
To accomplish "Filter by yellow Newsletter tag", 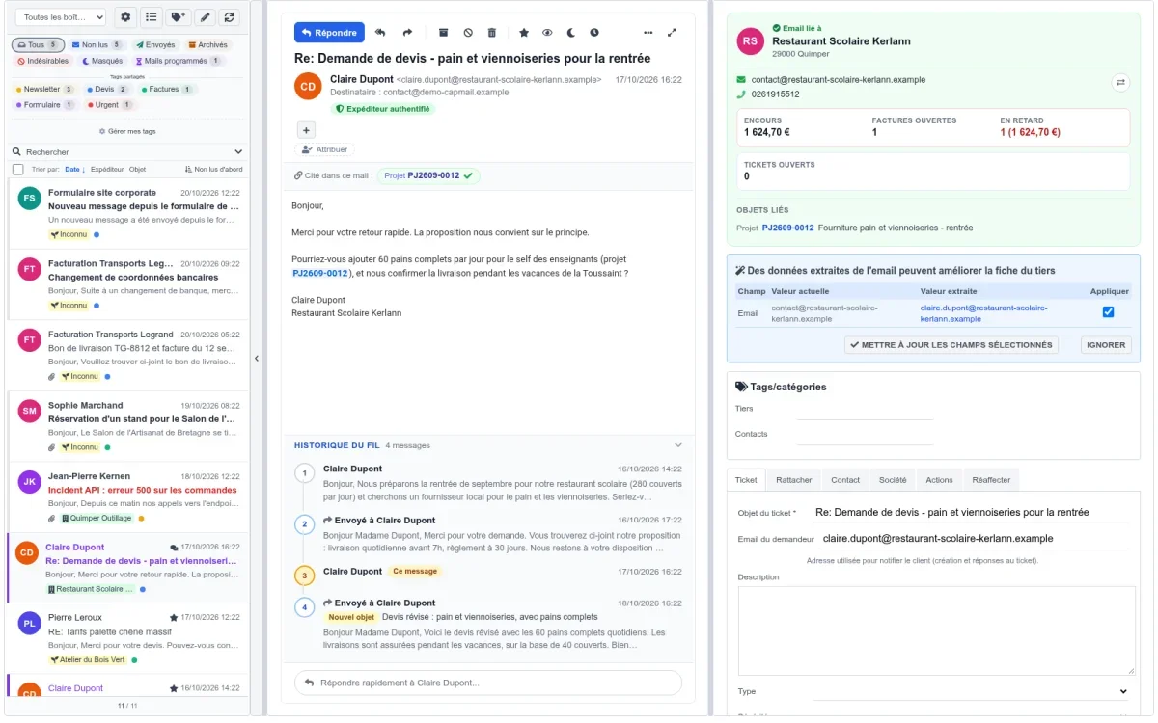I will pyautogui.click(x=44, y=90).
